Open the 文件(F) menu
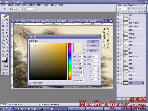Image resolution: width=148 pixels, height=111 pixels. [x=4, y=5]
